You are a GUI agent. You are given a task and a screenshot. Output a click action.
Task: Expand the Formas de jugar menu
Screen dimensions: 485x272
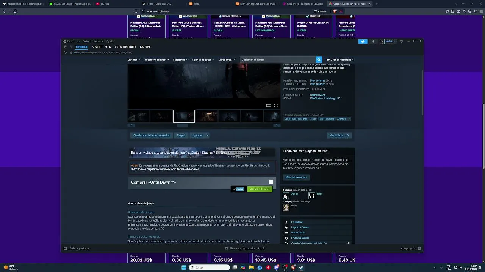click(203, 60)
